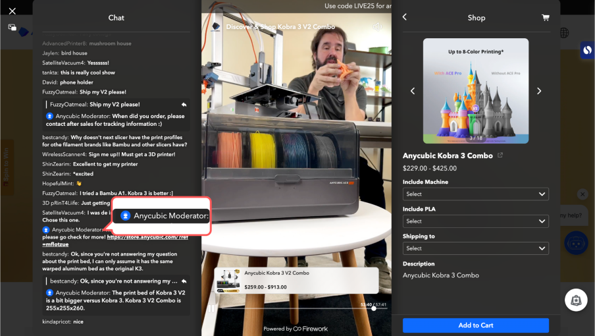Go back using the Shop panel's back arrow
Screen dimensions: 595x336
click(405, 17)
